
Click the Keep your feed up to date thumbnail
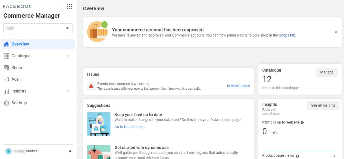[x=99, y=124]
